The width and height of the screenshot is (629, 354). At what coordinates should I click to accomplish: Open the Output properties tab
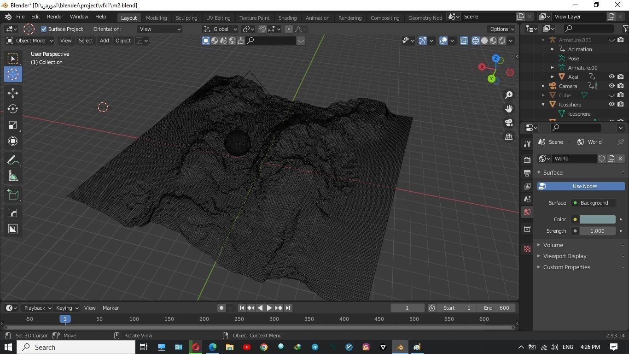pyautogui.click(x=527, y=173)
